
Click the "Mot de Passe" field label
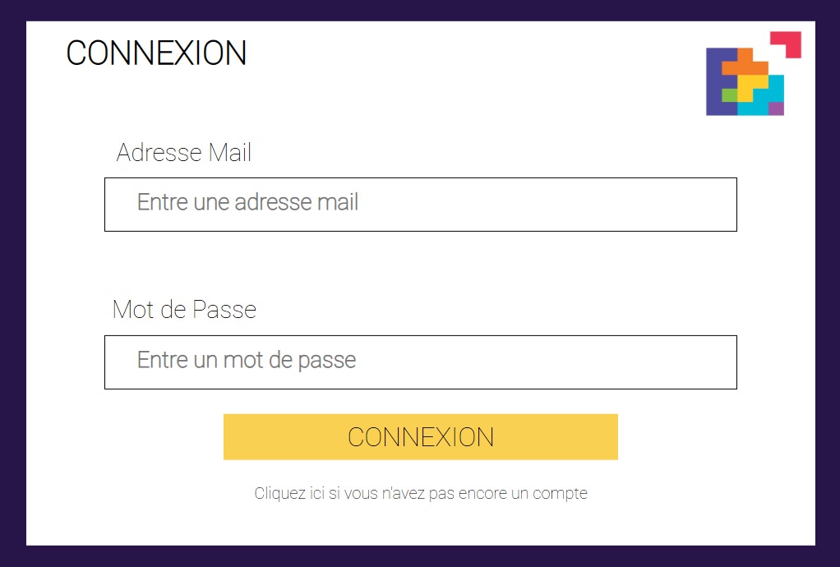click(x=184, y=310)
